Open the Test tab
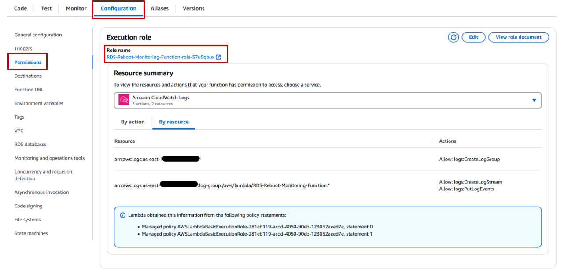Viewport: 568px width, 272px height. point(46,8)
